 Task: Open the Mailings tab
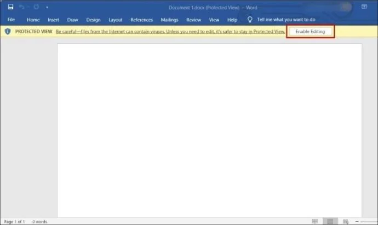[169, 20]
